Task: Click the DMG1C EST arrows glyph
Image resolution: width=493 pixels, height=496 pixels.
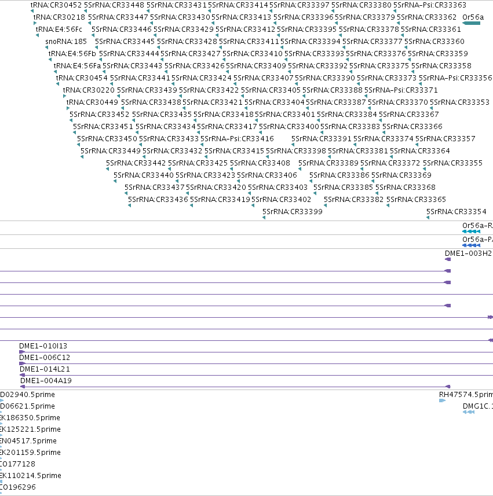Action: pos(469,412)
